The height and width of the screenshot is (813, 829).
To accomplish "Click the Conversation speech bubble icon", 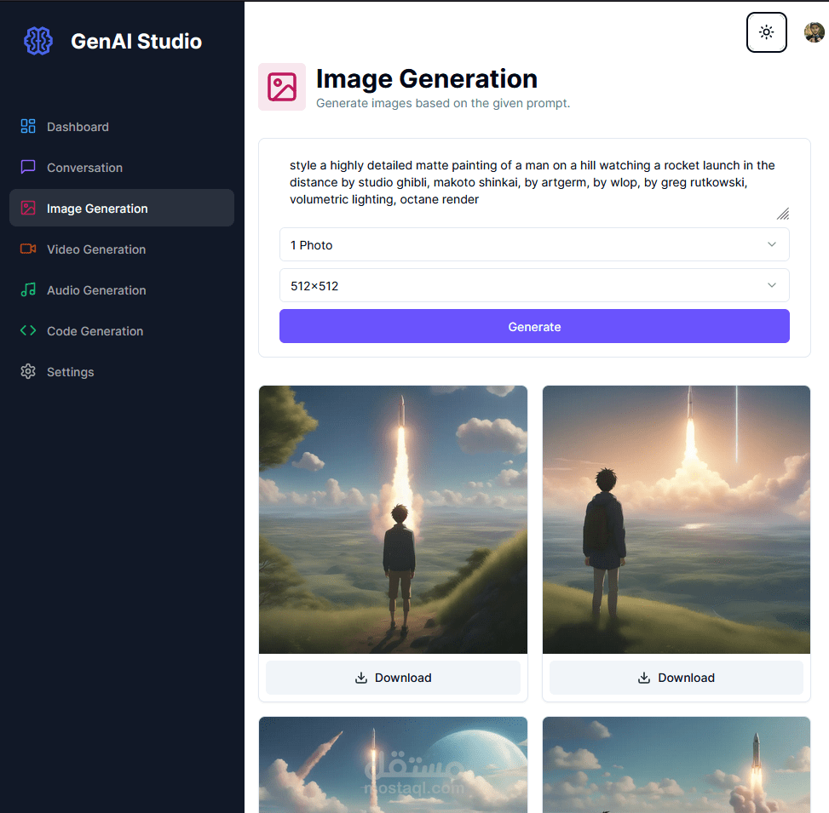I will pos(28,167).
